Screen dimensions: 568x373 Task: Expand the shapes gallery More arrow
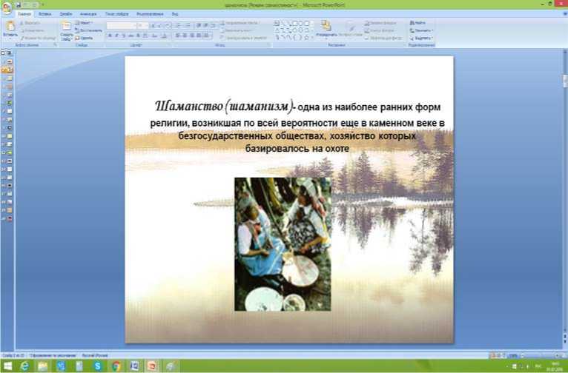pos(312,37)
